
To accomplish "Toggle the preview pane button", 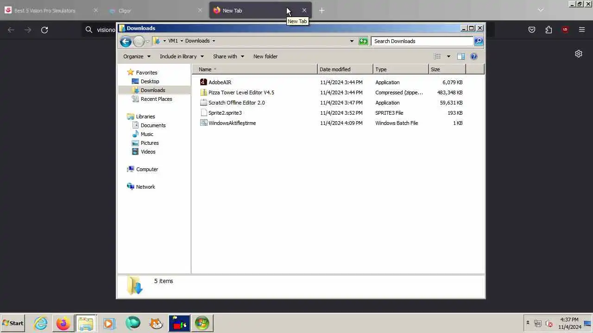I will click(x=461, y=56).
